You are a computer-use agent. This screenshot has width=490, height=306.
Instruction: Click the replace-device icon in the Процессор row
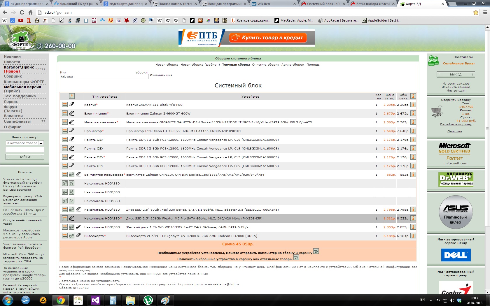click(x=65, y=131)
